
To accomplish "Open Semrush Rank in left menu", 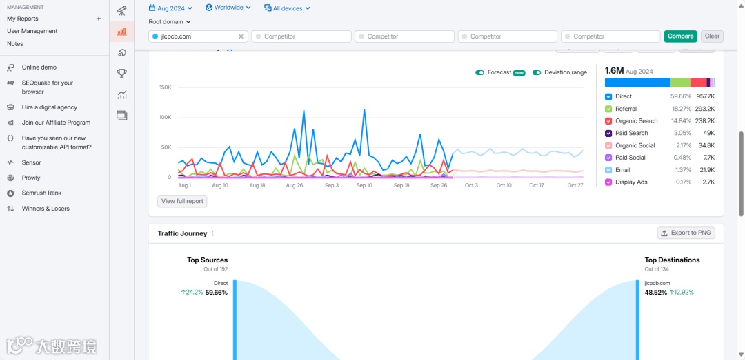I will [42, 193].
